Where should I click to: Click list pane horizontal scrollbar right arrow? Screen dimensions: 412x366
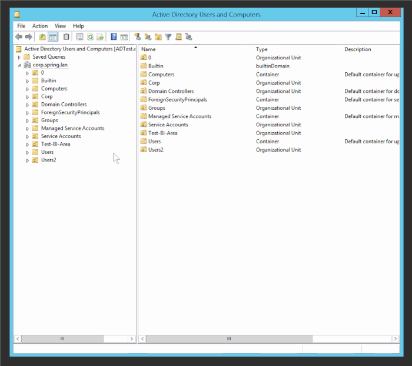coord(396,339)
